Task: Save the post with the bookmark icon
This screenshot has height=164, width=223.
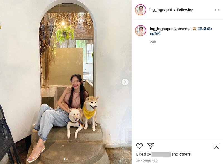Action: coord(216,146)
